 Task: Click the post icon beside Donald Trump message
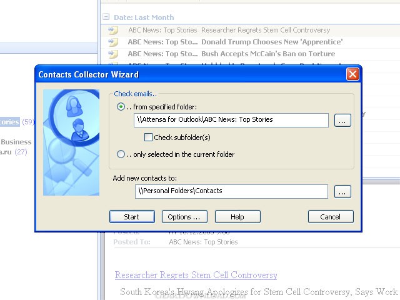[112, 42]
